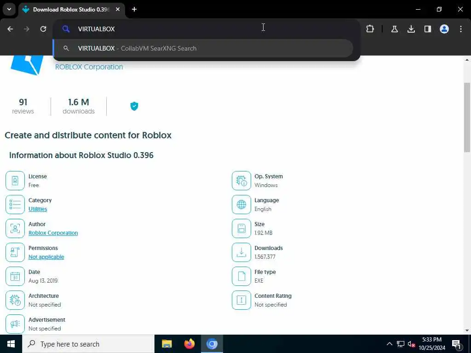Open the network status tray icon
The height and width of the screenshot is (353, 471).
[x=401, y=344]
